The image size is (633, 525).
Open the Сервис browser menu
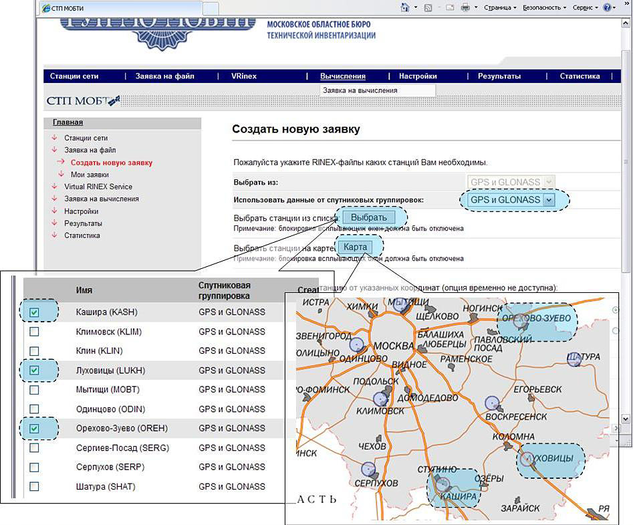click(x=586, y=7)
